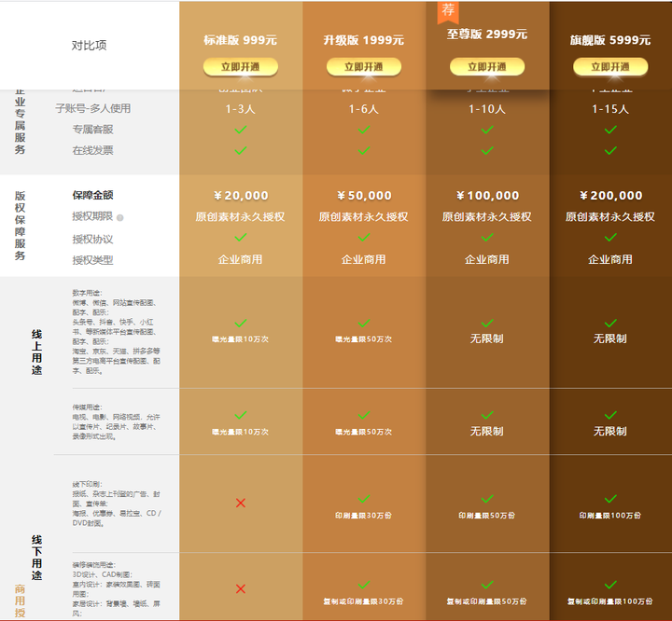Click the 线下用途 section heading
The image size is (672, 621).
point(36,558)
